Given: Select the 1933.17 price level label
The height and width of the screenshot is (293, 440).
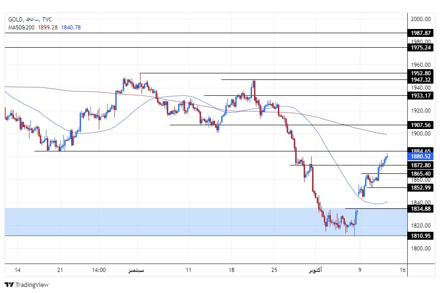Looking at the screenshot, I should click(420, 96).
